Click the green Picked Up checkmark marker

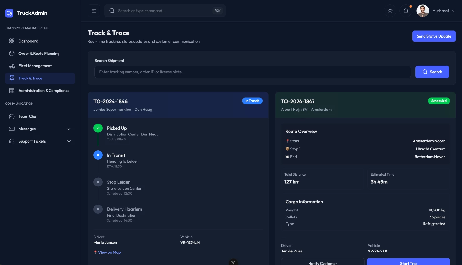click(98, 128)
